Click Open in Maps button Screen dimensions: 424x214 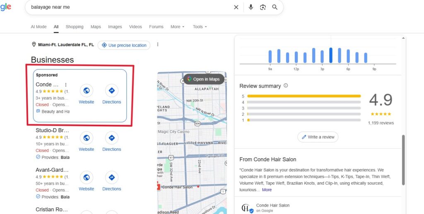204,79
